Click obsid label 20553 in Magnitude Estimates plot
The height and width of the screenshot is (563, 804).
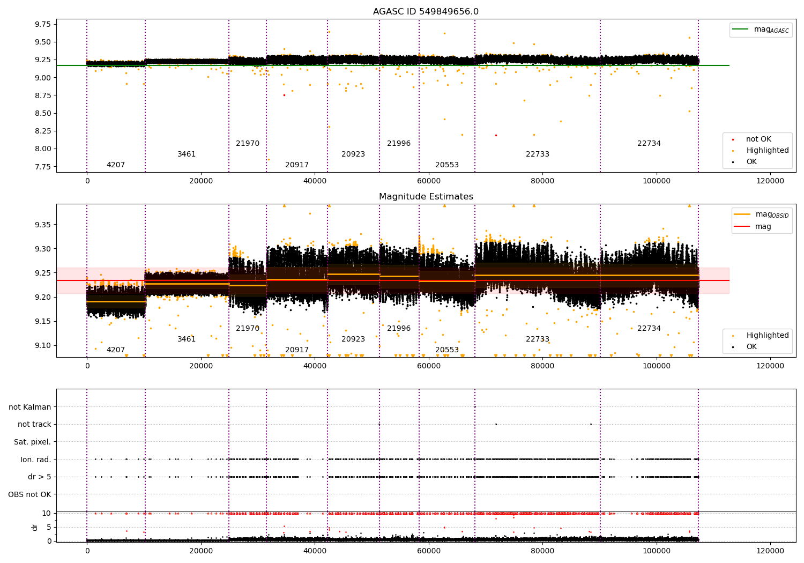click(447, 350)
